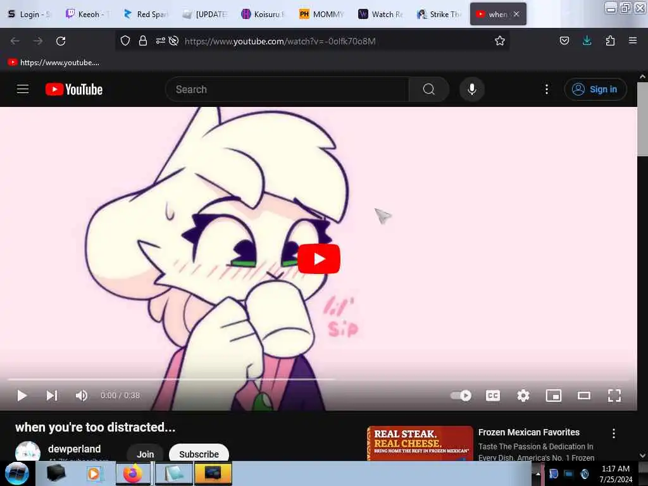Click the page vertical scrollbar thumb
Screen dimensions: 648x486
point(643,119)
